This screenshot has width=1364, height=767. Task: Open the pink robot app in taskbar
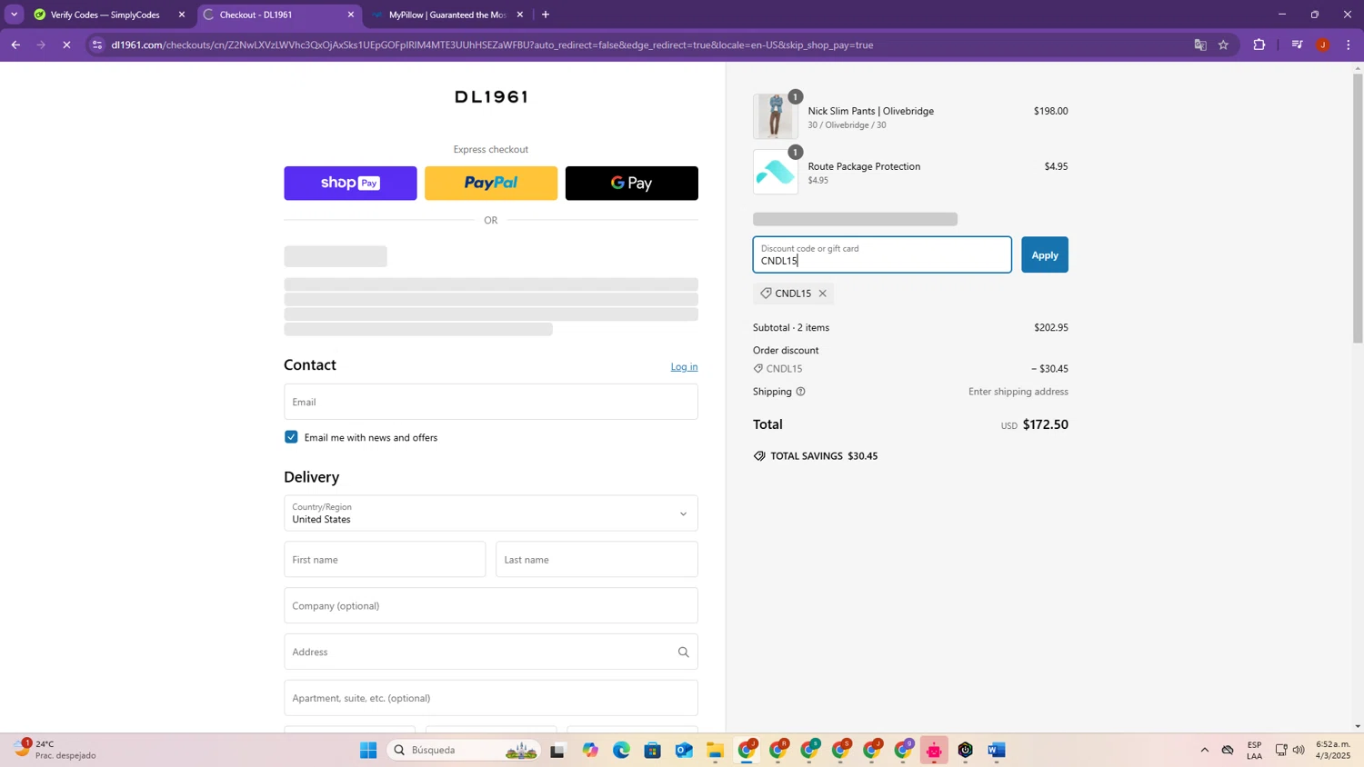pos(934,750)
